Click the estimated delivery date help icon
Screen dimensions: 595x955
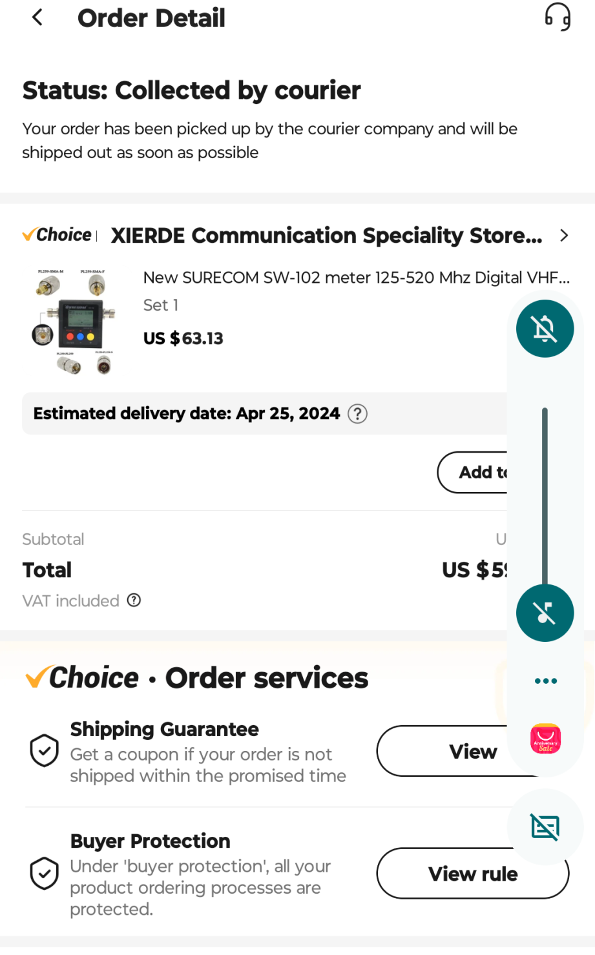pos(357,414)
